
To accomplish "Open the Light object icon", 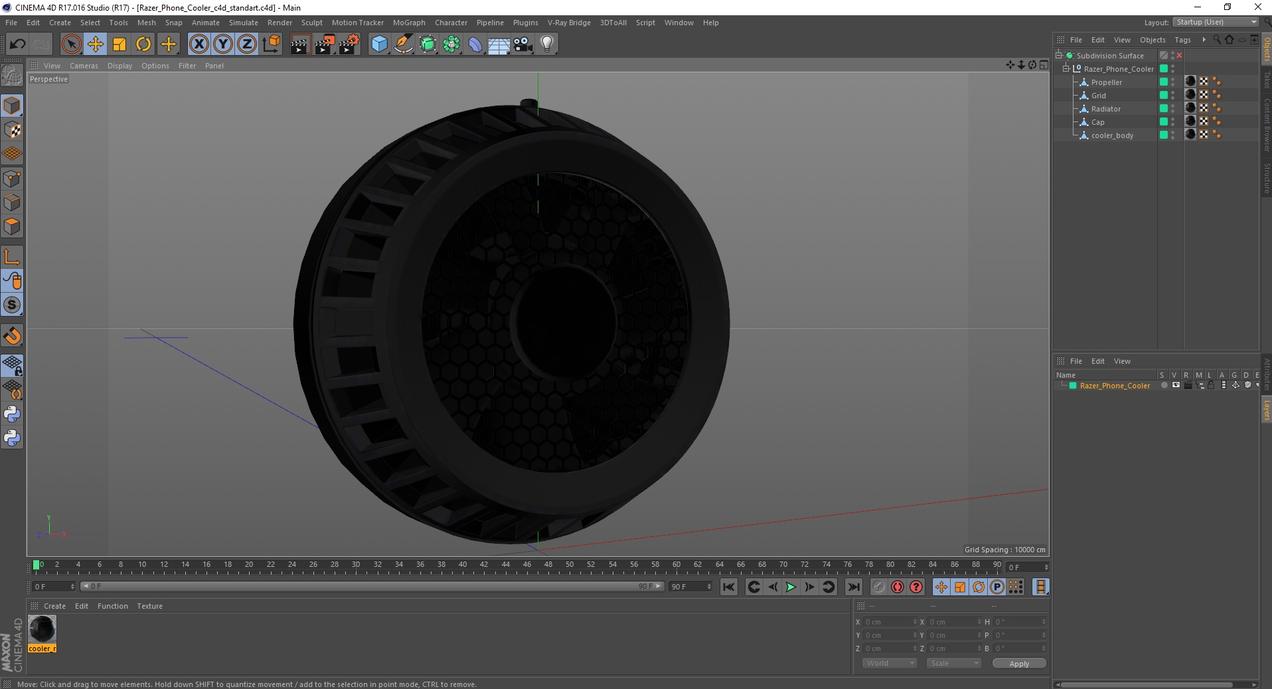I will click(x=546, y=44).
